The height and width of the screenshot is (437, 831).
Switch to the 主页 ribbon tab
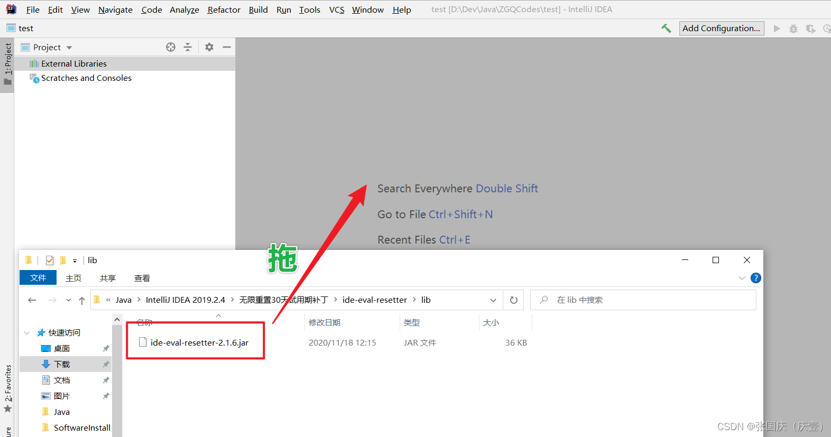[73, 278]
